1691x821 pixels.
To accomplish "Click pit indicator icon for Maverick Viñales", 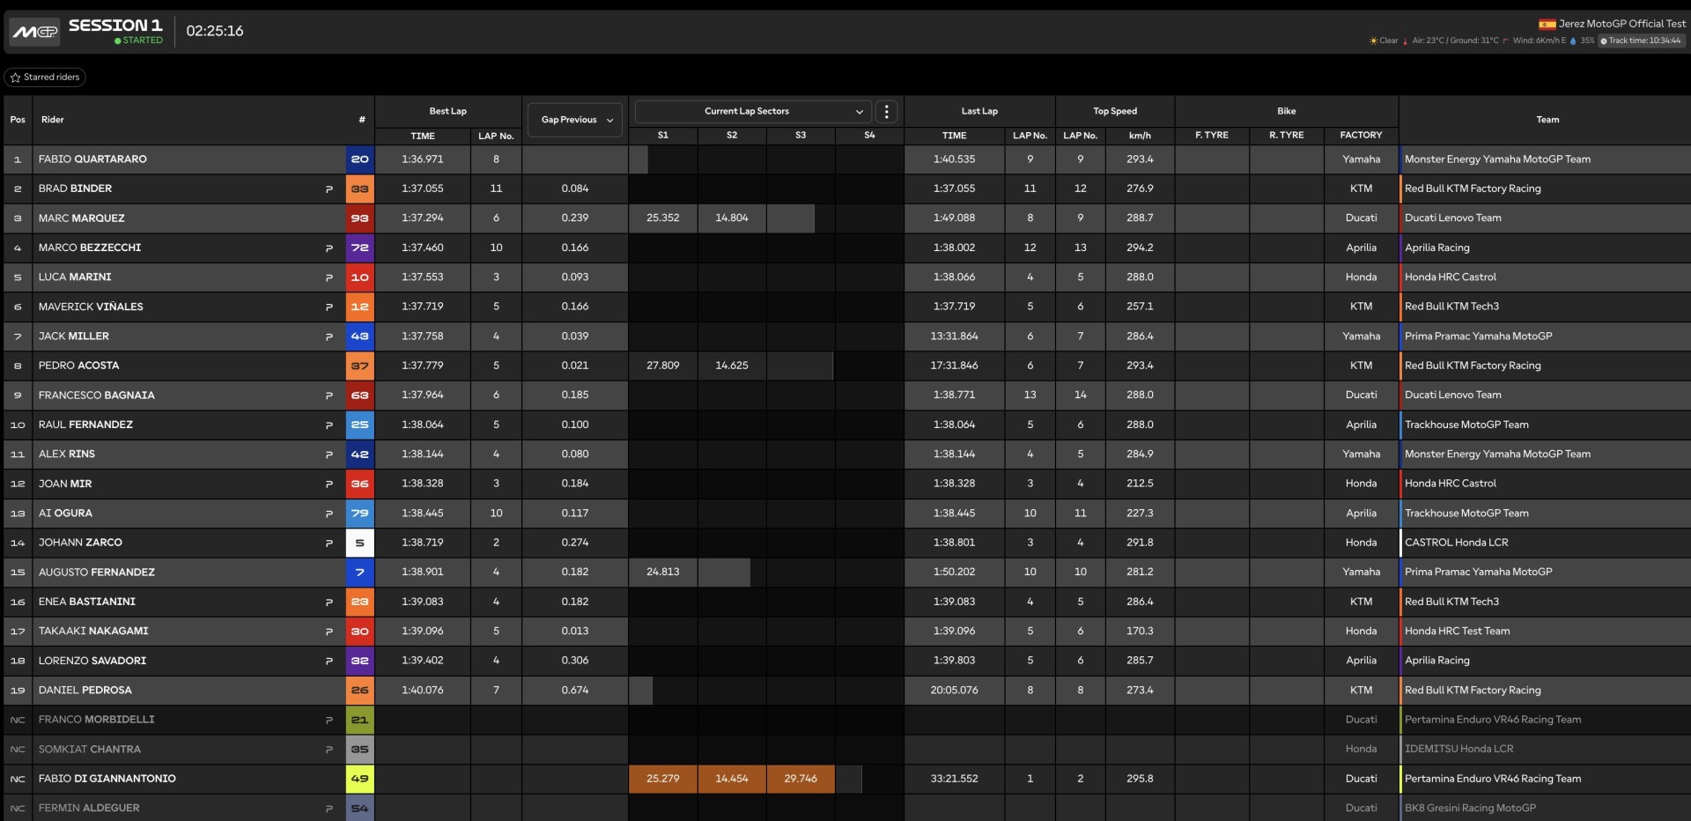I will coord(329,307).
